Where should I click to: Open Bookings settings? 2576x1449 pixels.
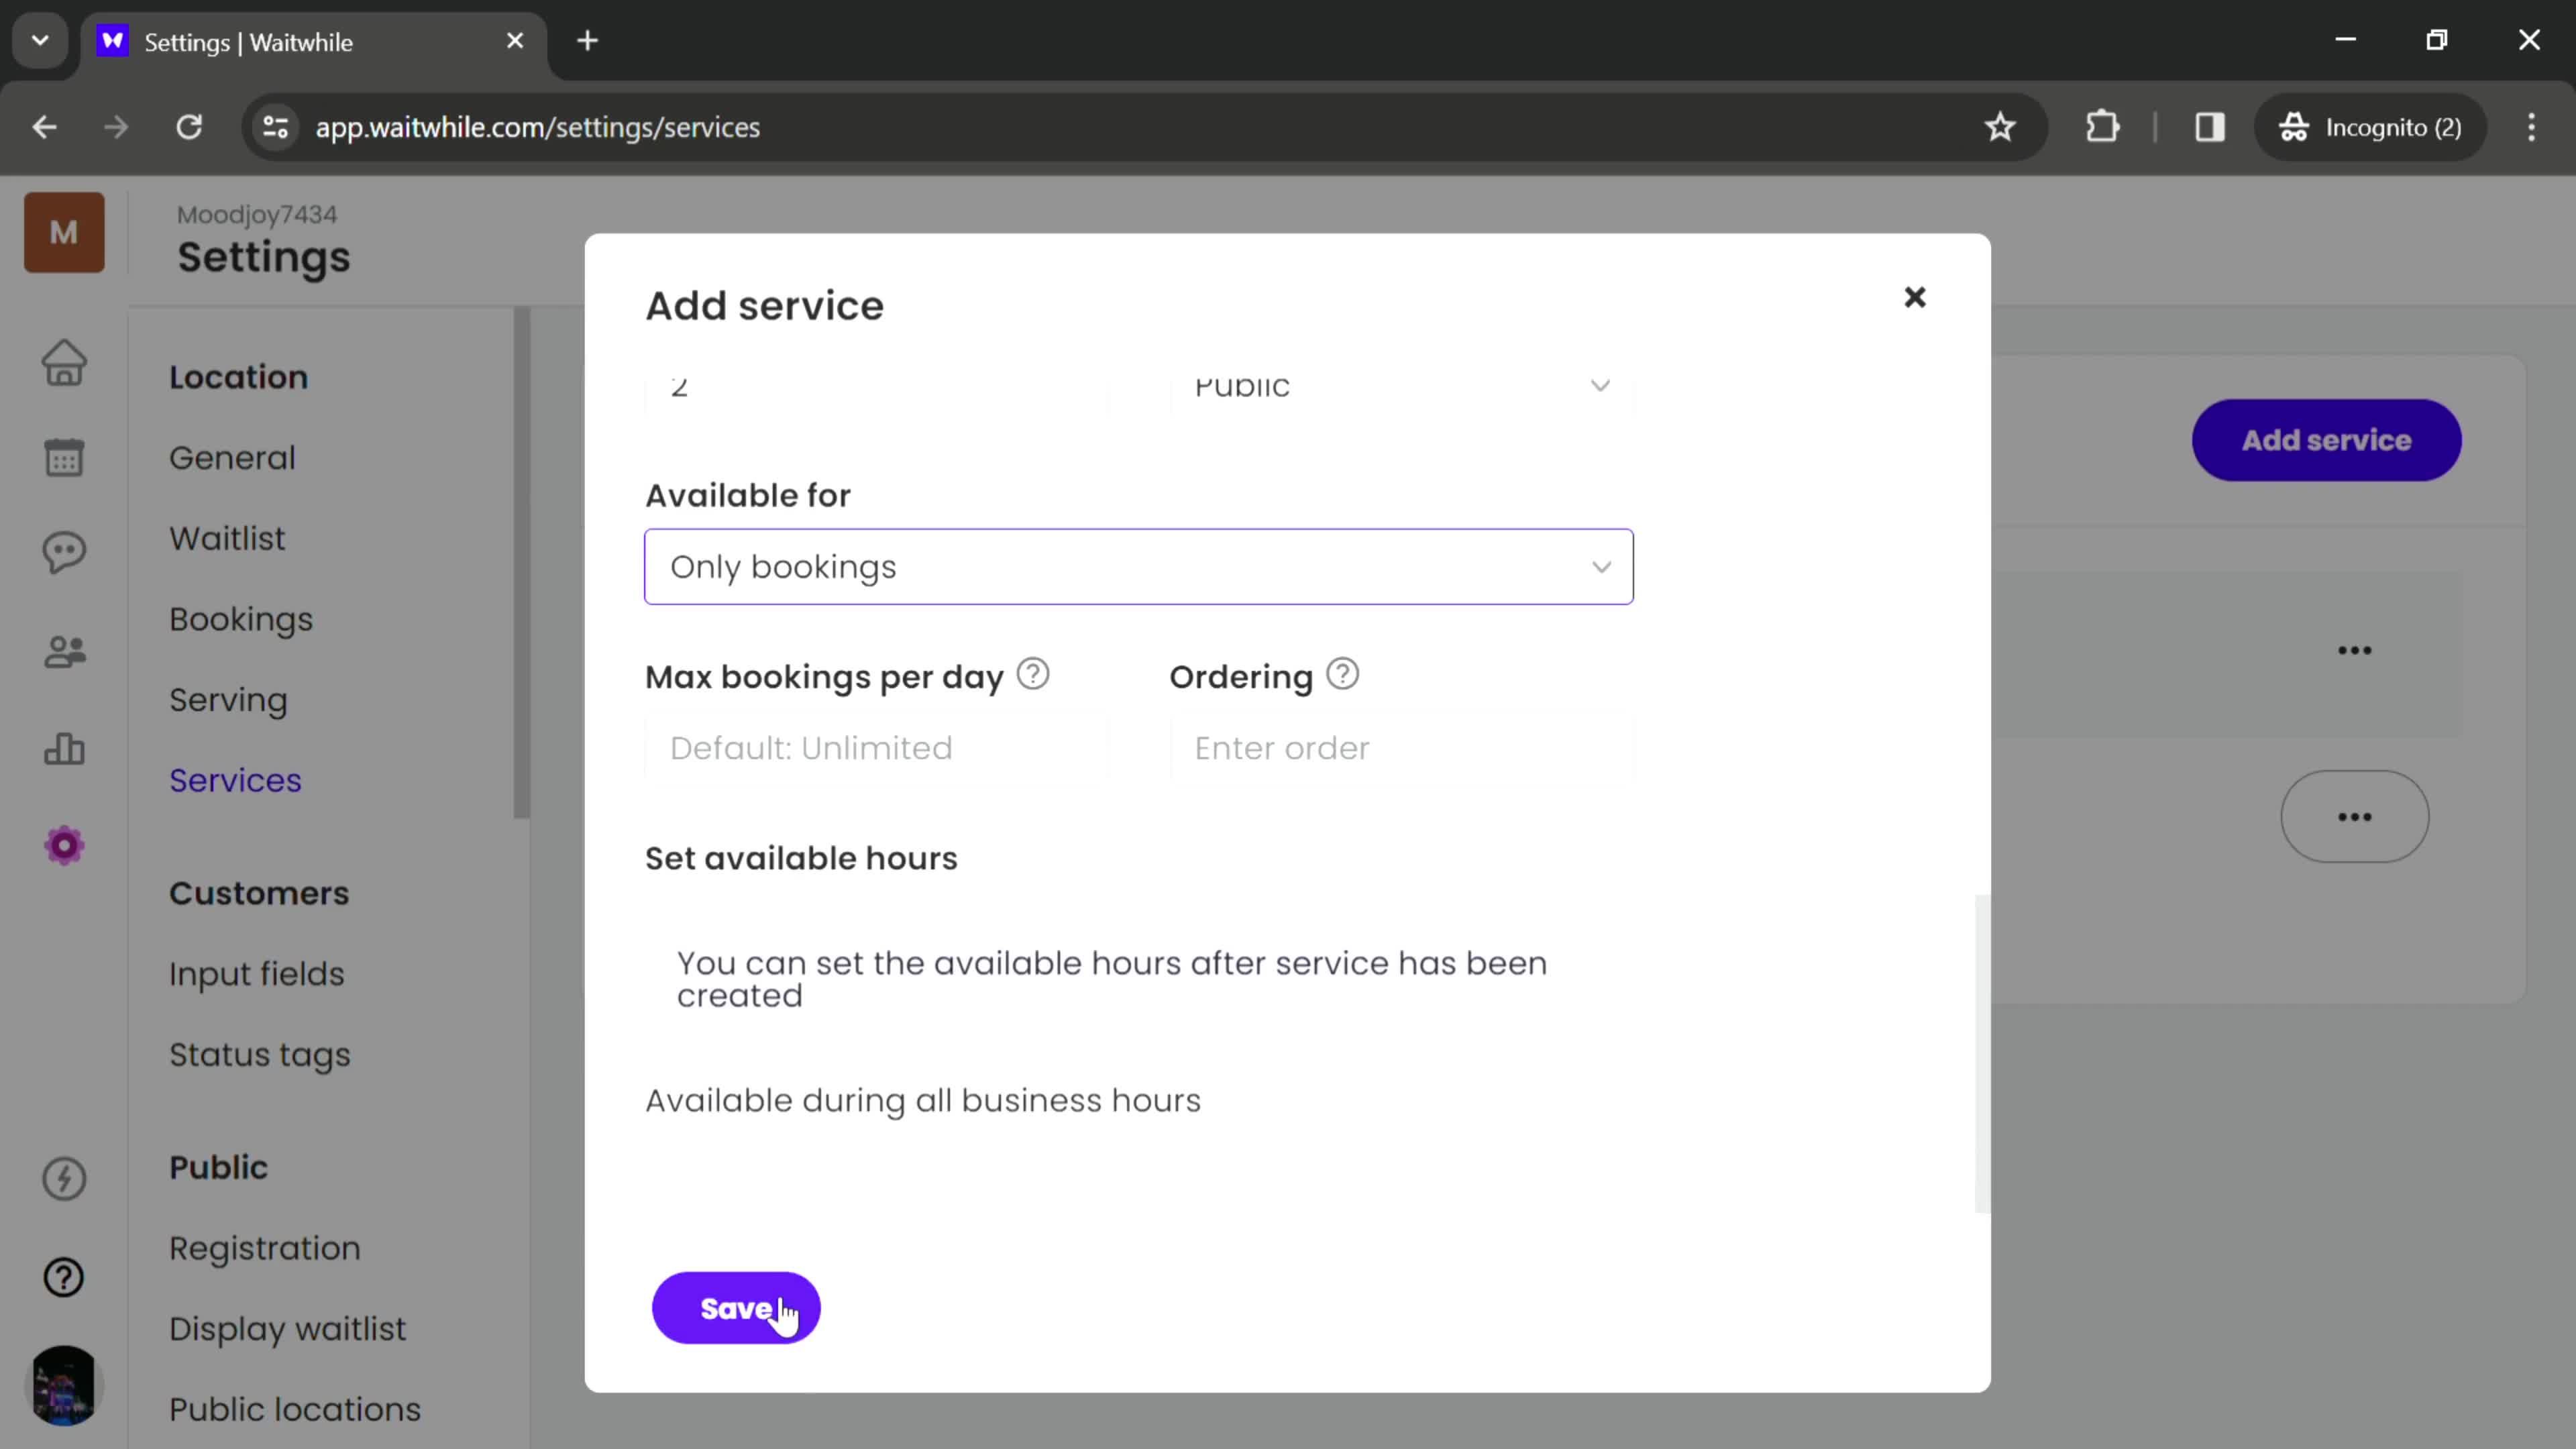(x=241, y=620)
